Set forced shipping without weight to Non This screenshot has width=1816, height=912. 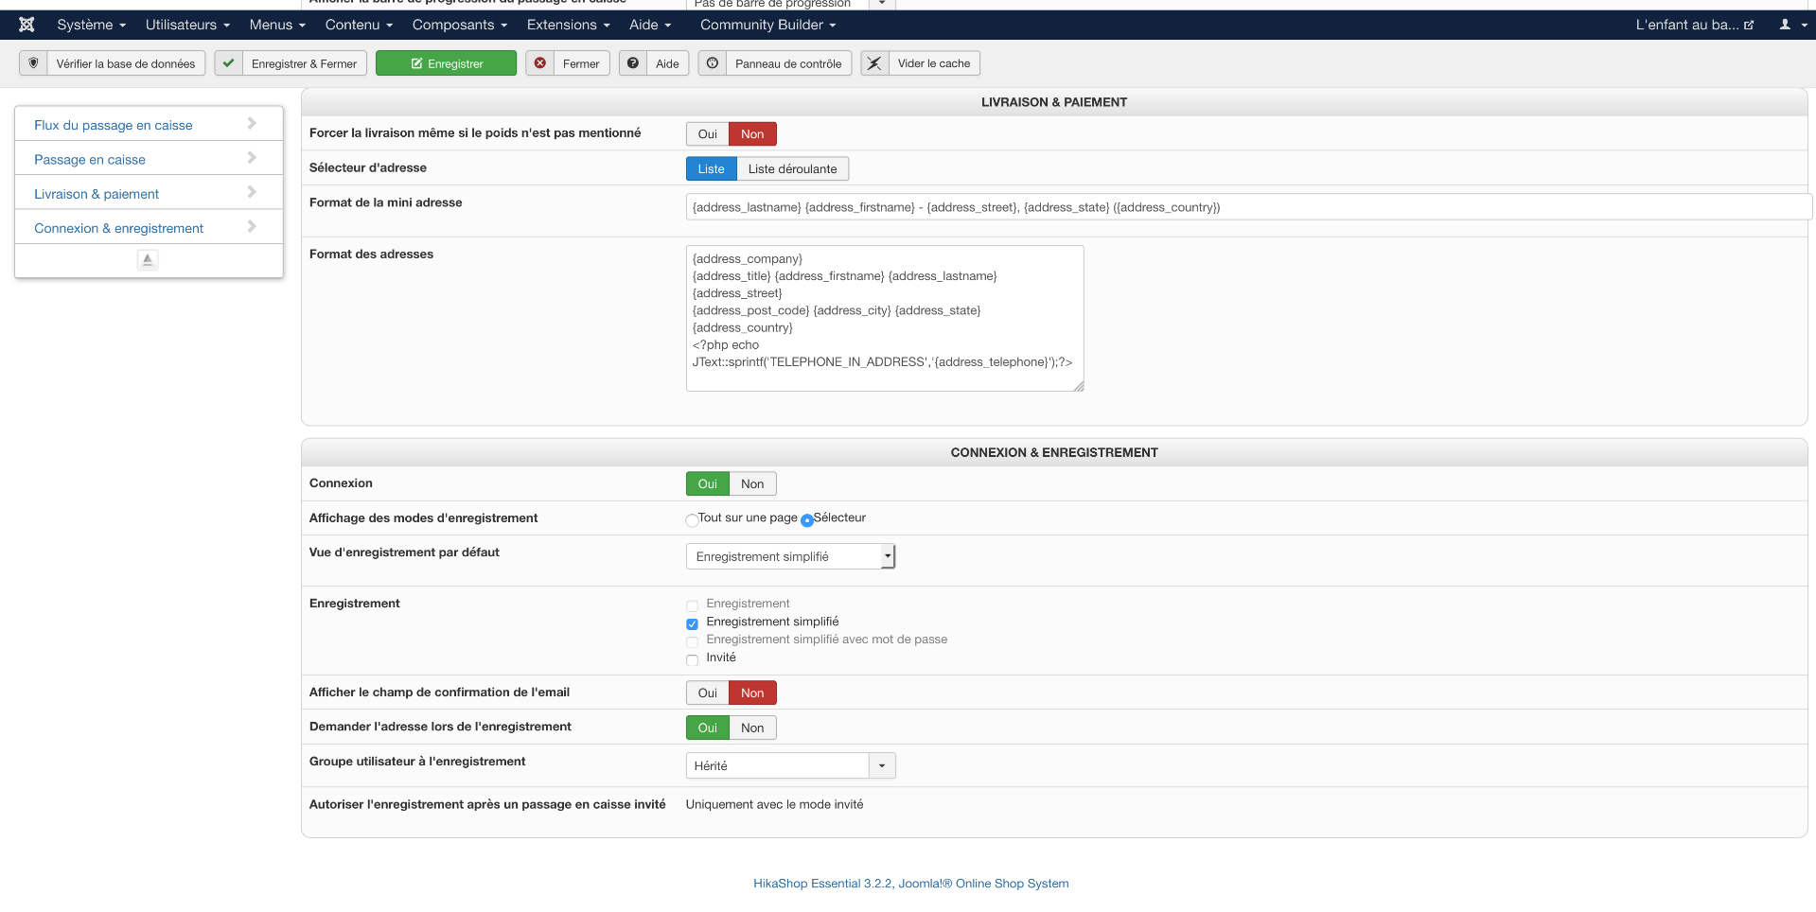[x=752, y=134]
